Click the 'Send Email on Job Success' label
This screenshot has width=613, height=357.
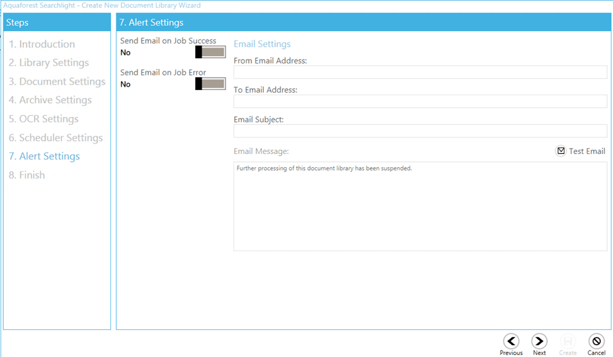coord(168,41)
